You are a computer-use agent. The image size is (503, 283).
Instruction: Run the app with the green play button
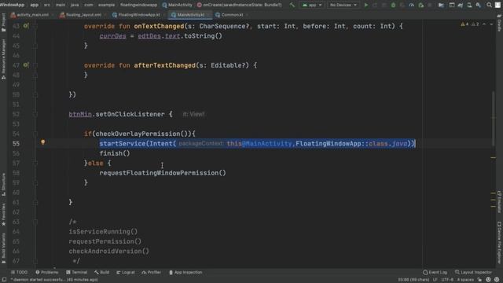366,5
